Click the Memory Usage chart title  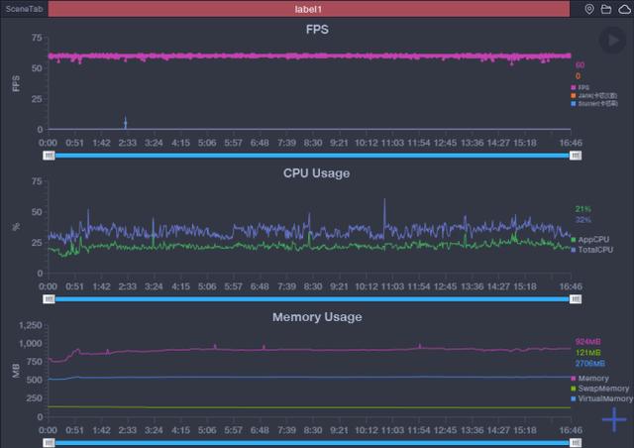click(317, 317)
